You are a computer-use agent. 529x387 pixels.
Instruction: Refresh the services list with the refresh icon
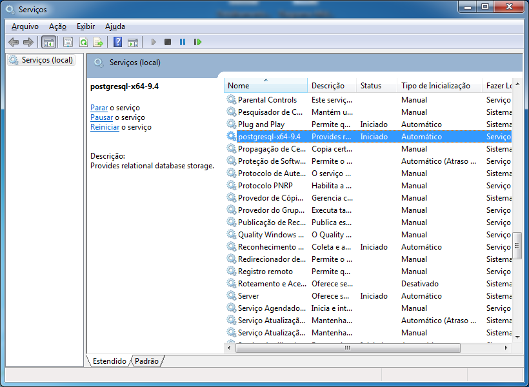84,42
